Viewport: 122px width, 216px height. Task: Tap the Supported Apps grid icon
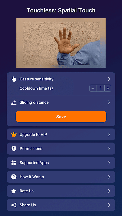click(14, 163)
